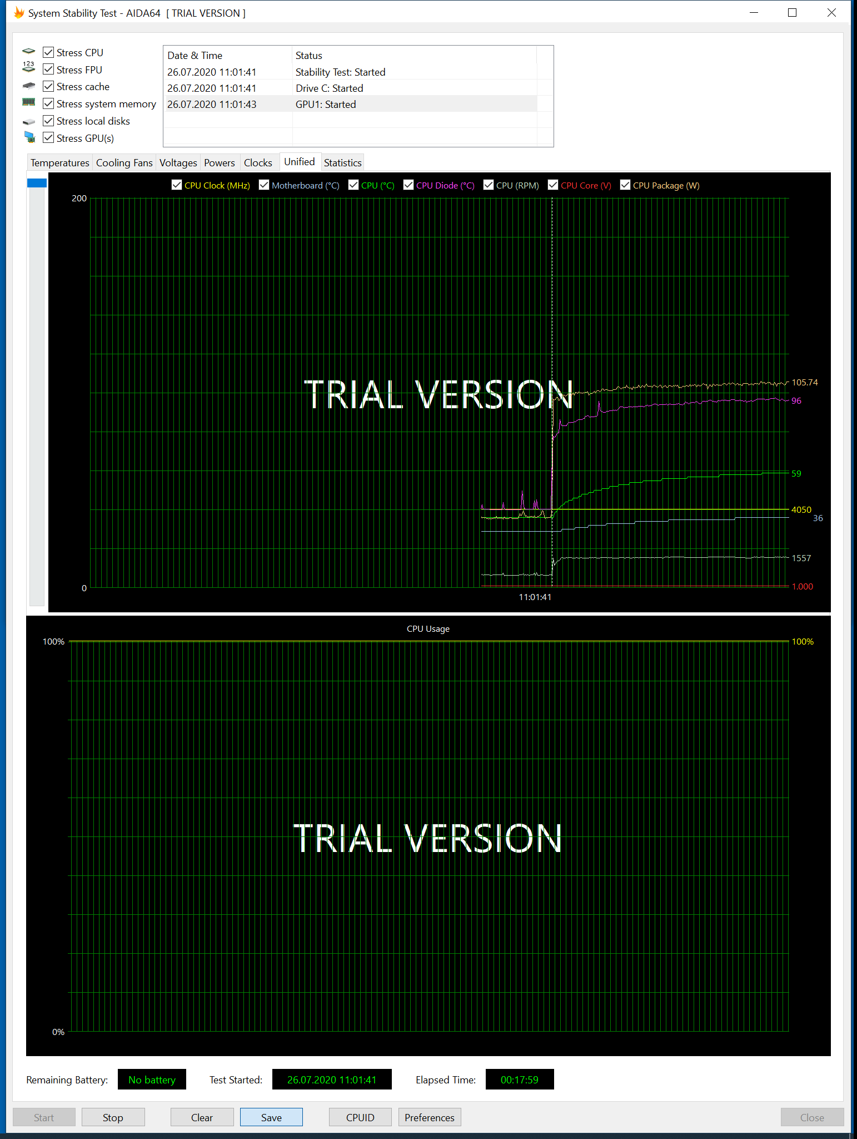Hide CPU Clock (MHz) graph line
Image resolution: width=857 pixels, height=1139 pixels.
(x=177, y=185)
